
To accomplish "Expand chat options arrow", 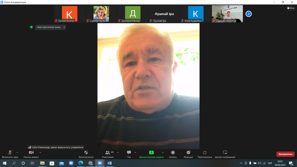I will click(135, 152).
